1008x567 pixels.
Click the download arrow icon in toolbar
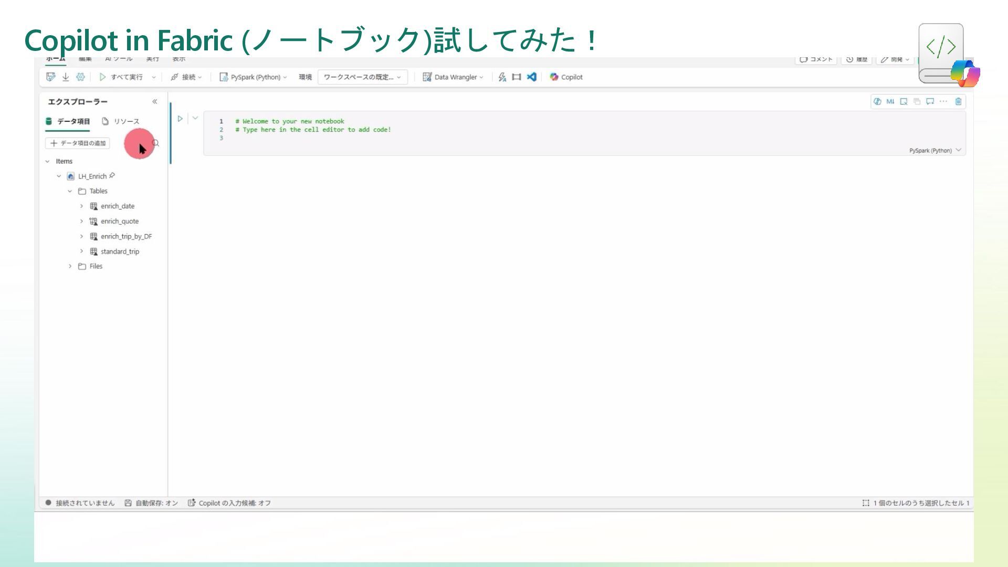coord(66,77)
